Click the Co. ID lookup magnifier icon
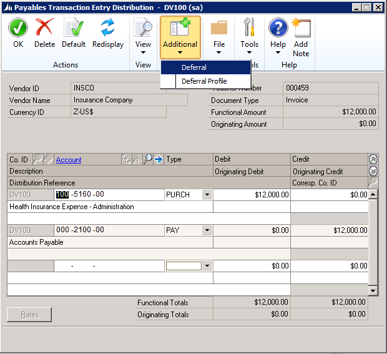The image size is (387, 354). (x=37, y=159)
